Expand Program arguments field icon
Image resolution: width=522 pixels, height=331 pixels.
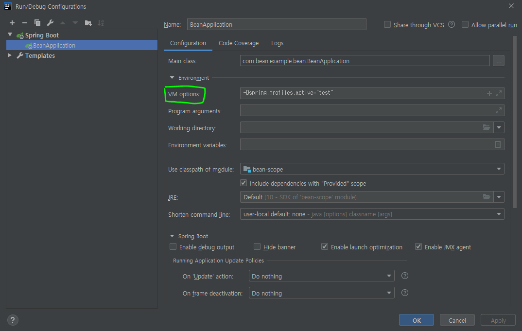point(498,110)
